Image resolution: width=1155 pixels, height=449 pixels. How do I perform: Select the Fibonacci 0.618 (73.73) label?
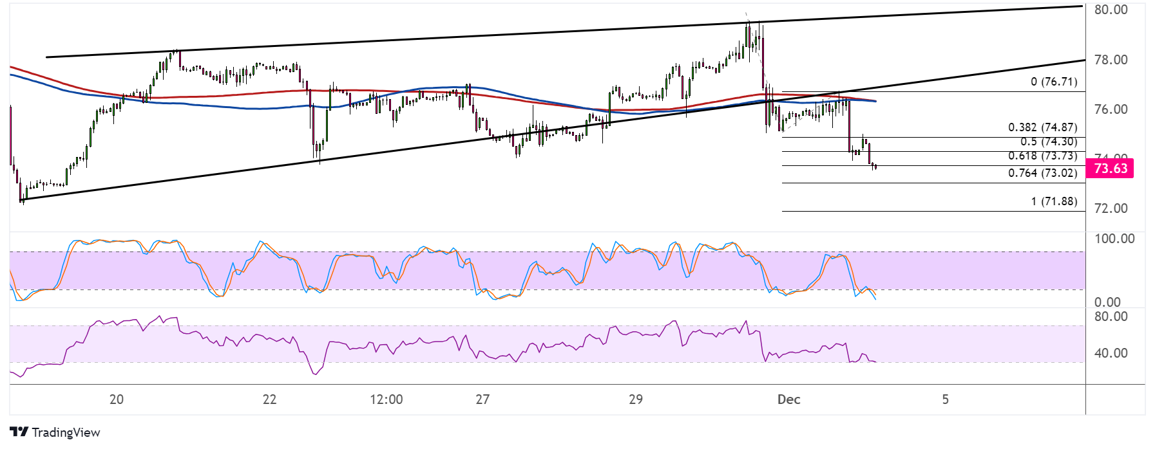coord(1042,156)
